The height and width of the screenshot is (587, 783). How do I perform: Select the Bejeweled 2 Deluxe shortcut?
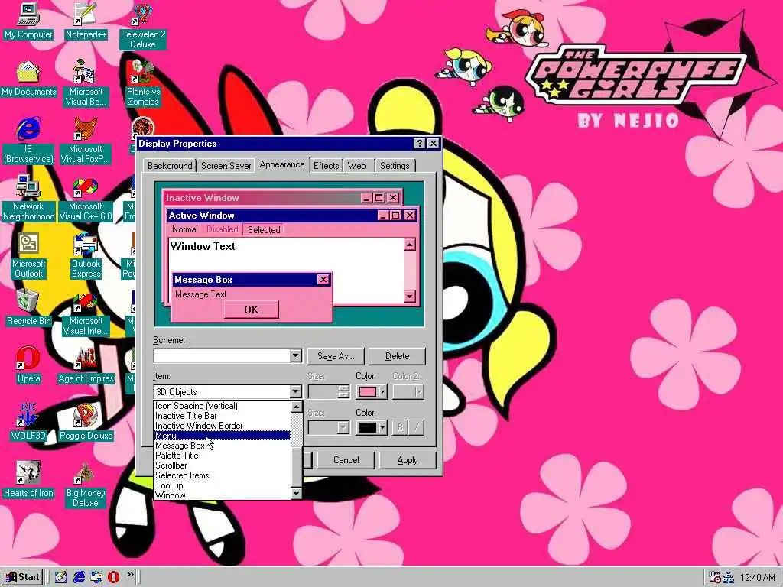(x=143, y=26)
